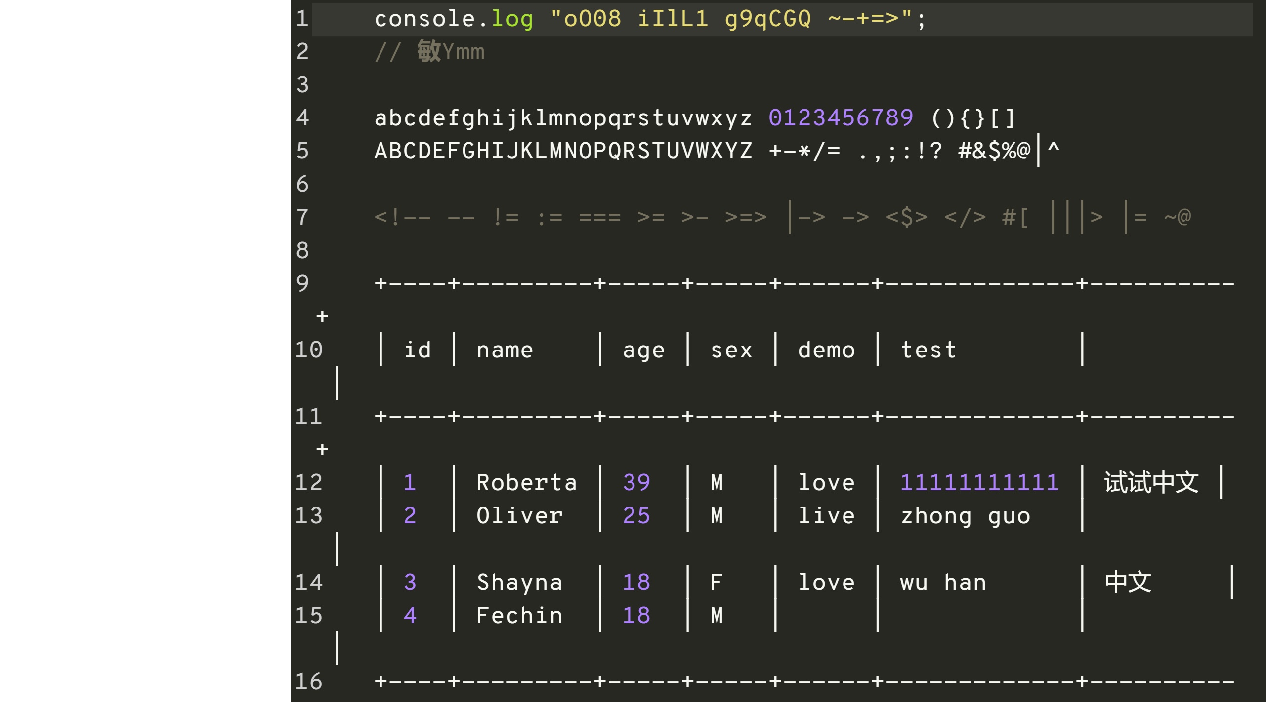Click the comment text Ymm on line 2
1266x702 pixels.
click(x=464, y=52)
